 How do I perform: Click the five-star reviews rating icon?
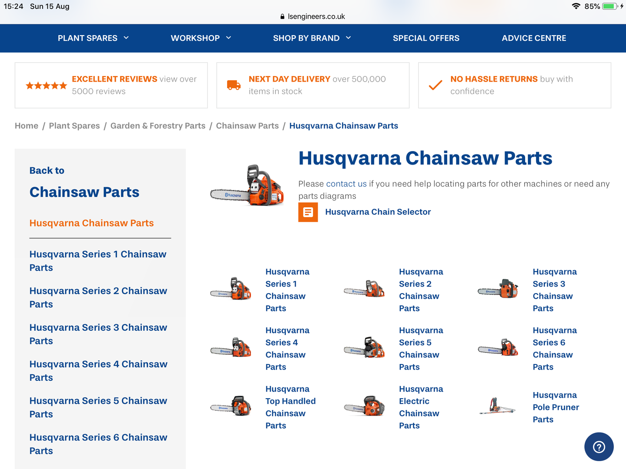(x=46, y=85)
